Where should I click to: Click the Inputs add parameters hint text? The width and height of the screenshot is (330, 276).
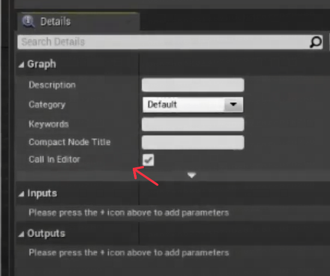click(x=128, y=213)
